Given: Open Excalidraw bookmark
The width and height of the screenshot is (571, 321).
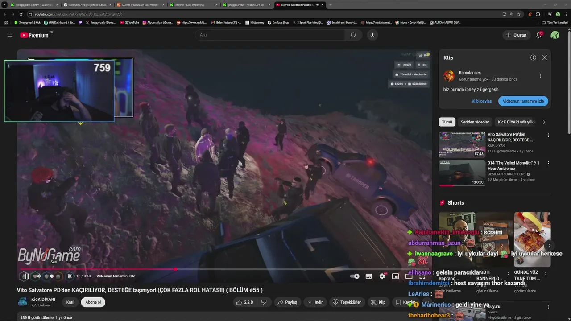Looking at the screenshot, I should click(343, 22).
